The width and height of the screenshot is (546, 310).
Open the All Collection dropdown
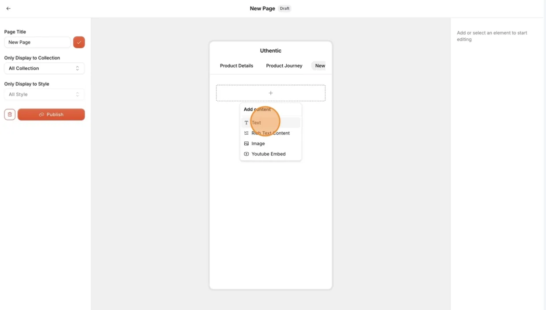click(x=44, y=68)
